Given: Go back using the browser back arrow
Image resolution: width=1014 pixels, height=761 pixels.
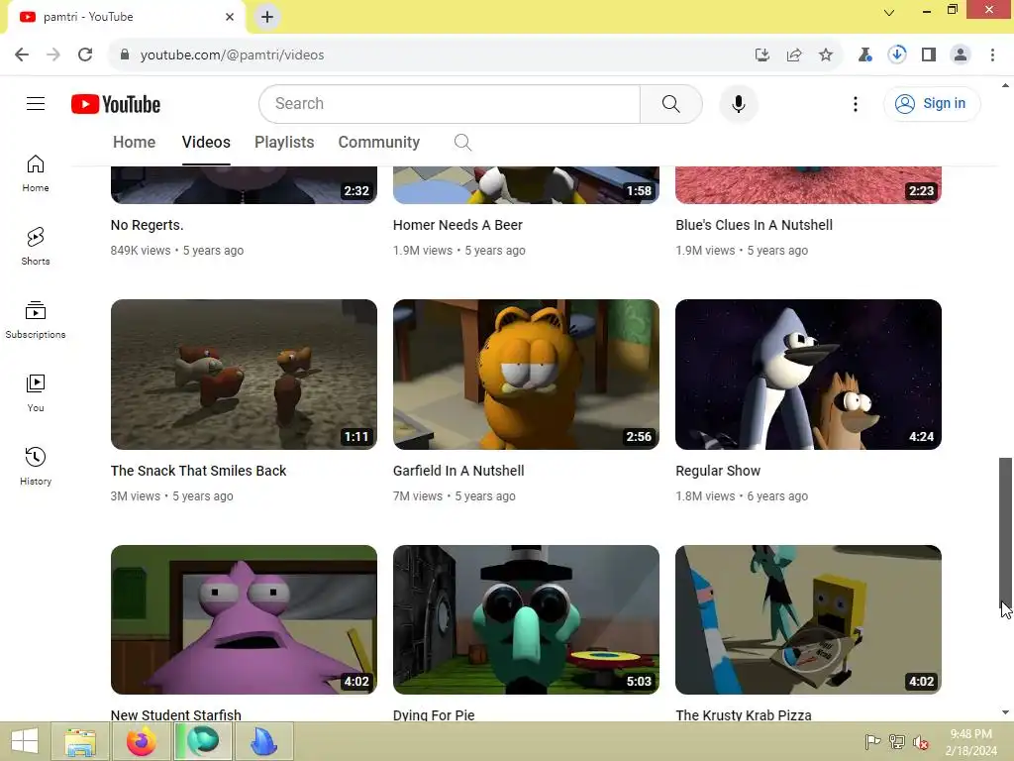Looking at the screenshot, I should [22, 54].
